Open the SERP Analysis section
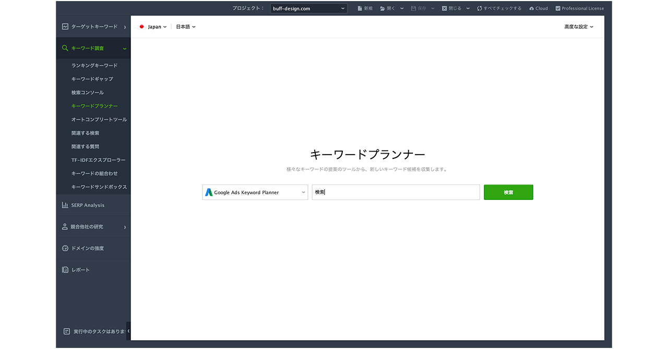The image size is (668, 349). tap(88, 205)
